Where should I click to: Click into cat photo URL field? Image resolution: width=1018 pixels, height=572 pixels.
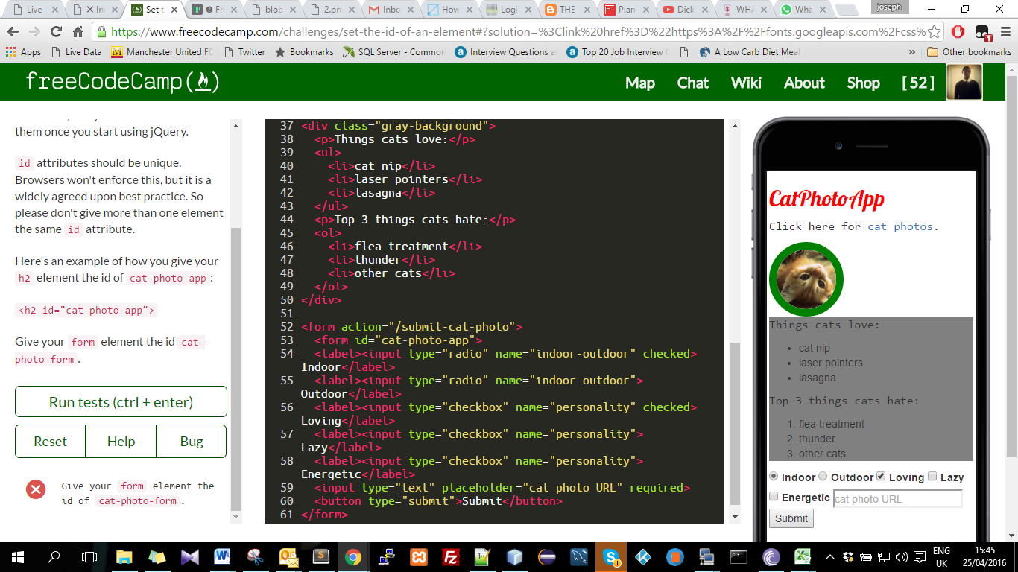click(897, 498)
